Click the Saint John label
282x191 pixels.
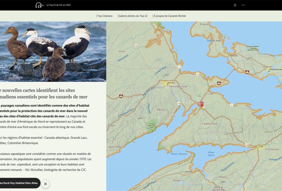coord(115,147)
